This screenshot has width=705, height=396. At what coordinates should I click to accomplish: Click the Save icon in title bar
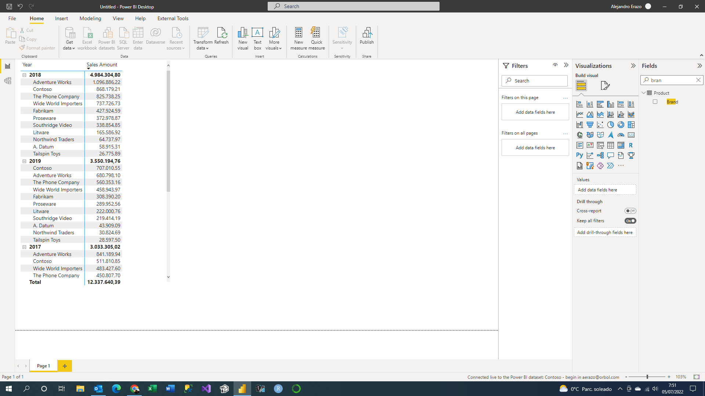[x=9, y=6]
